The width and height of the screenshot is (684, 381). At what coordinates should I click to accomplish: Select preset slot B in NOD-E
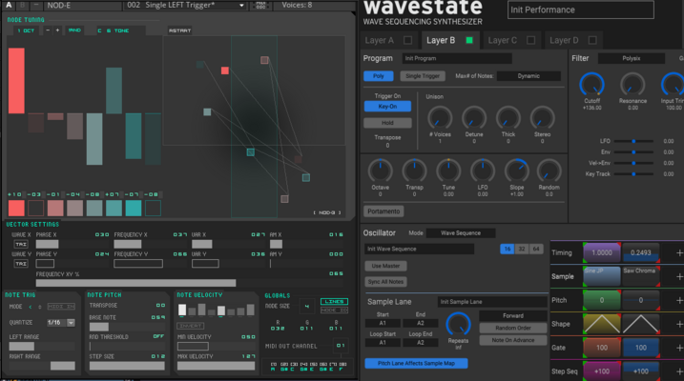point(23,5)
